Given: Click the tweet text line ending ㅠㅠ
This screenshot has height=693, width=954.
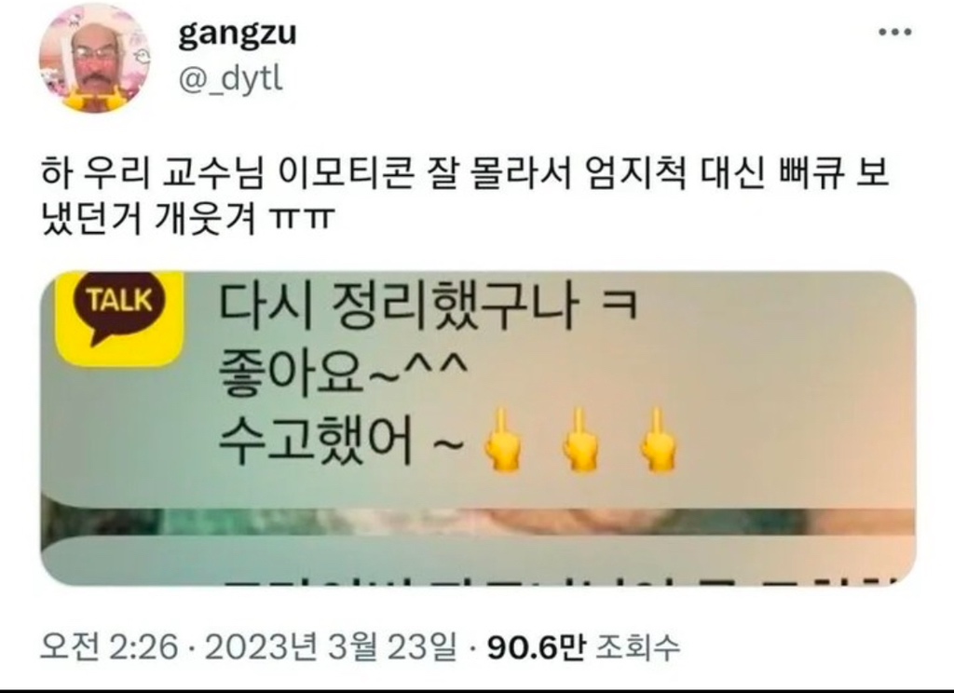Looking at the screenshot, I should 186,219.
